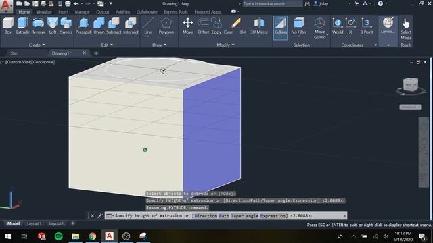The height and width of the screenshot is (243, 433).
Task: Switch to Layout1 tab
Action: tap(35, 223)
